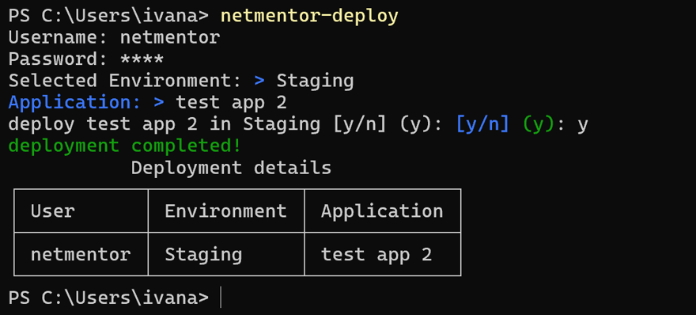Click the green (y) default answer
Screen dimensions: 696x315
539,125
